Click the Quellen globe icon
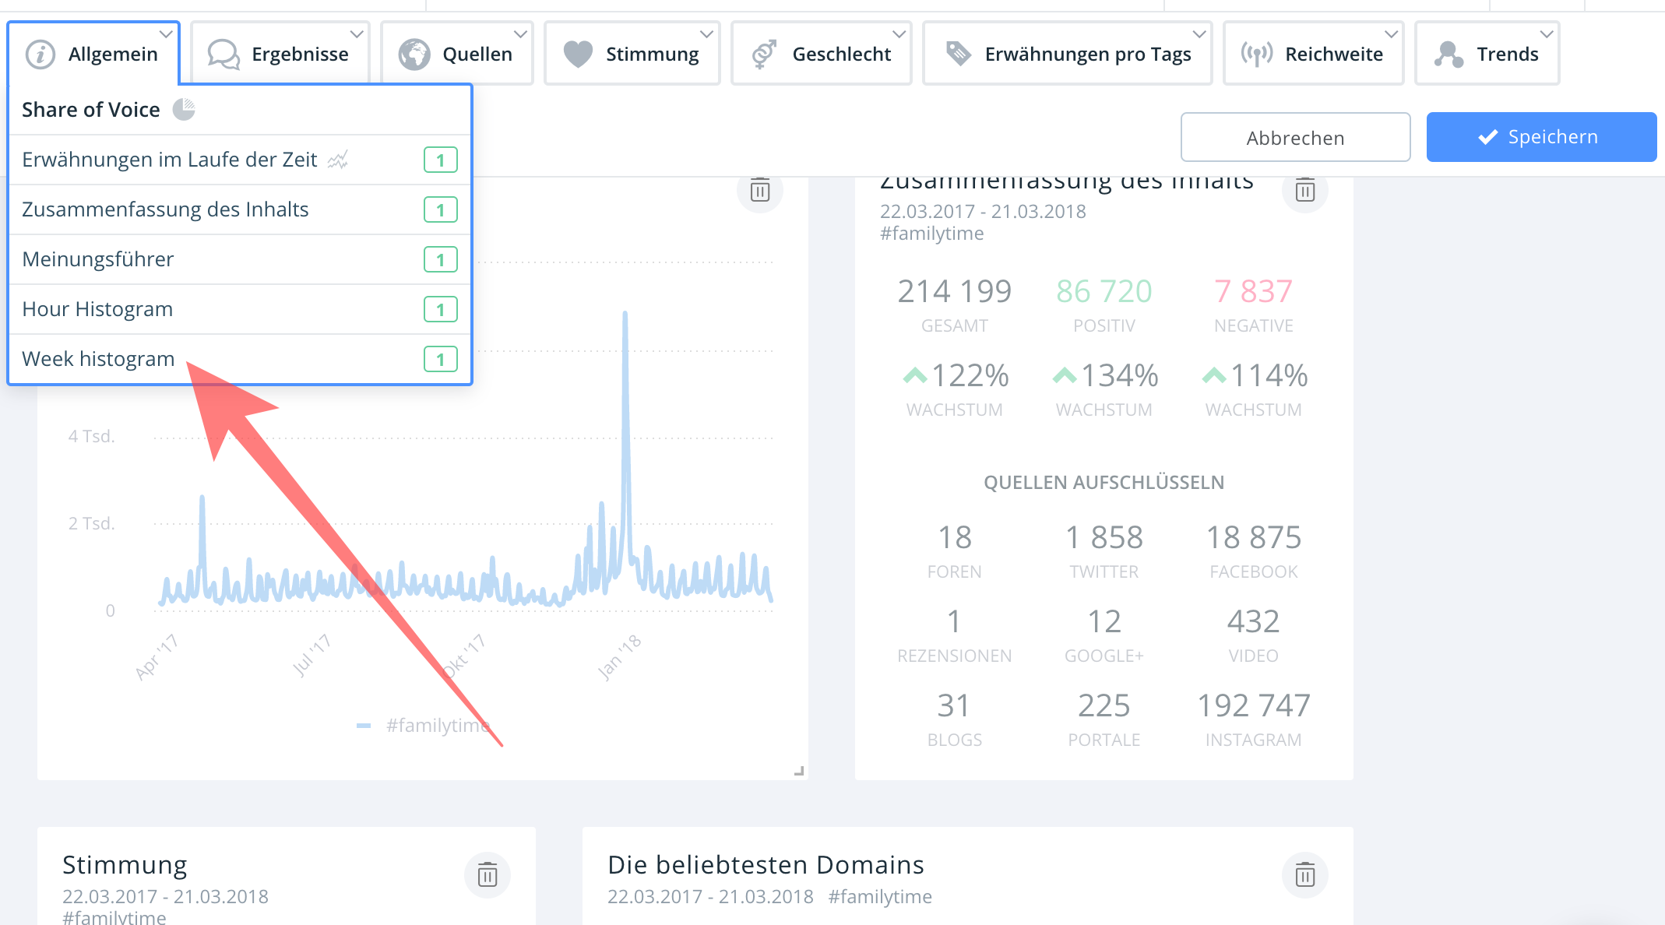 [x=414, y=54]
